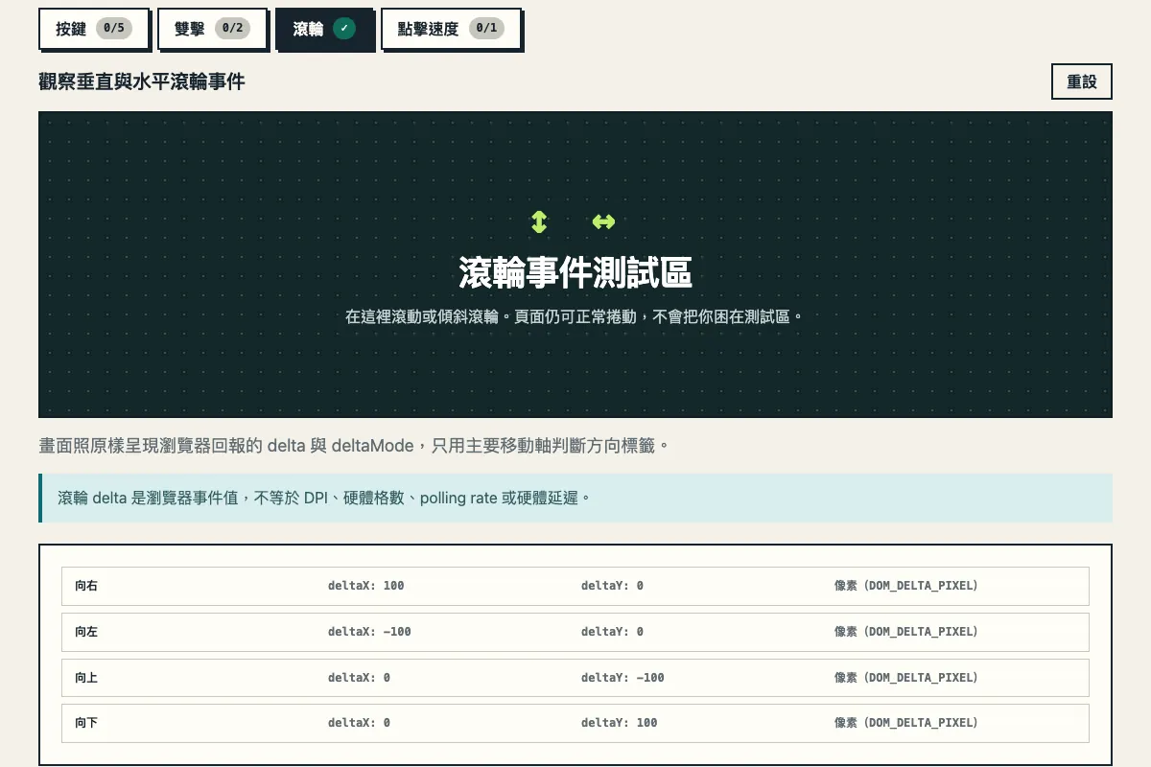This screenshot has height=767, width=1151.
Task: Click the deltaX: 100 value
Action: (366, 586)
